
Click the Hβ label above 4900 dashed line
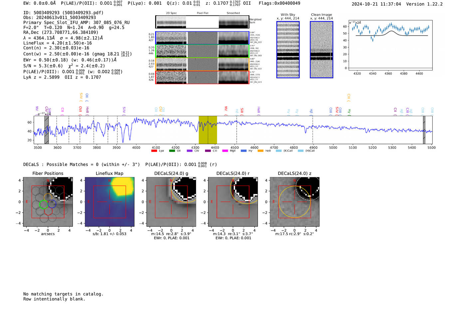click(312, 112)
